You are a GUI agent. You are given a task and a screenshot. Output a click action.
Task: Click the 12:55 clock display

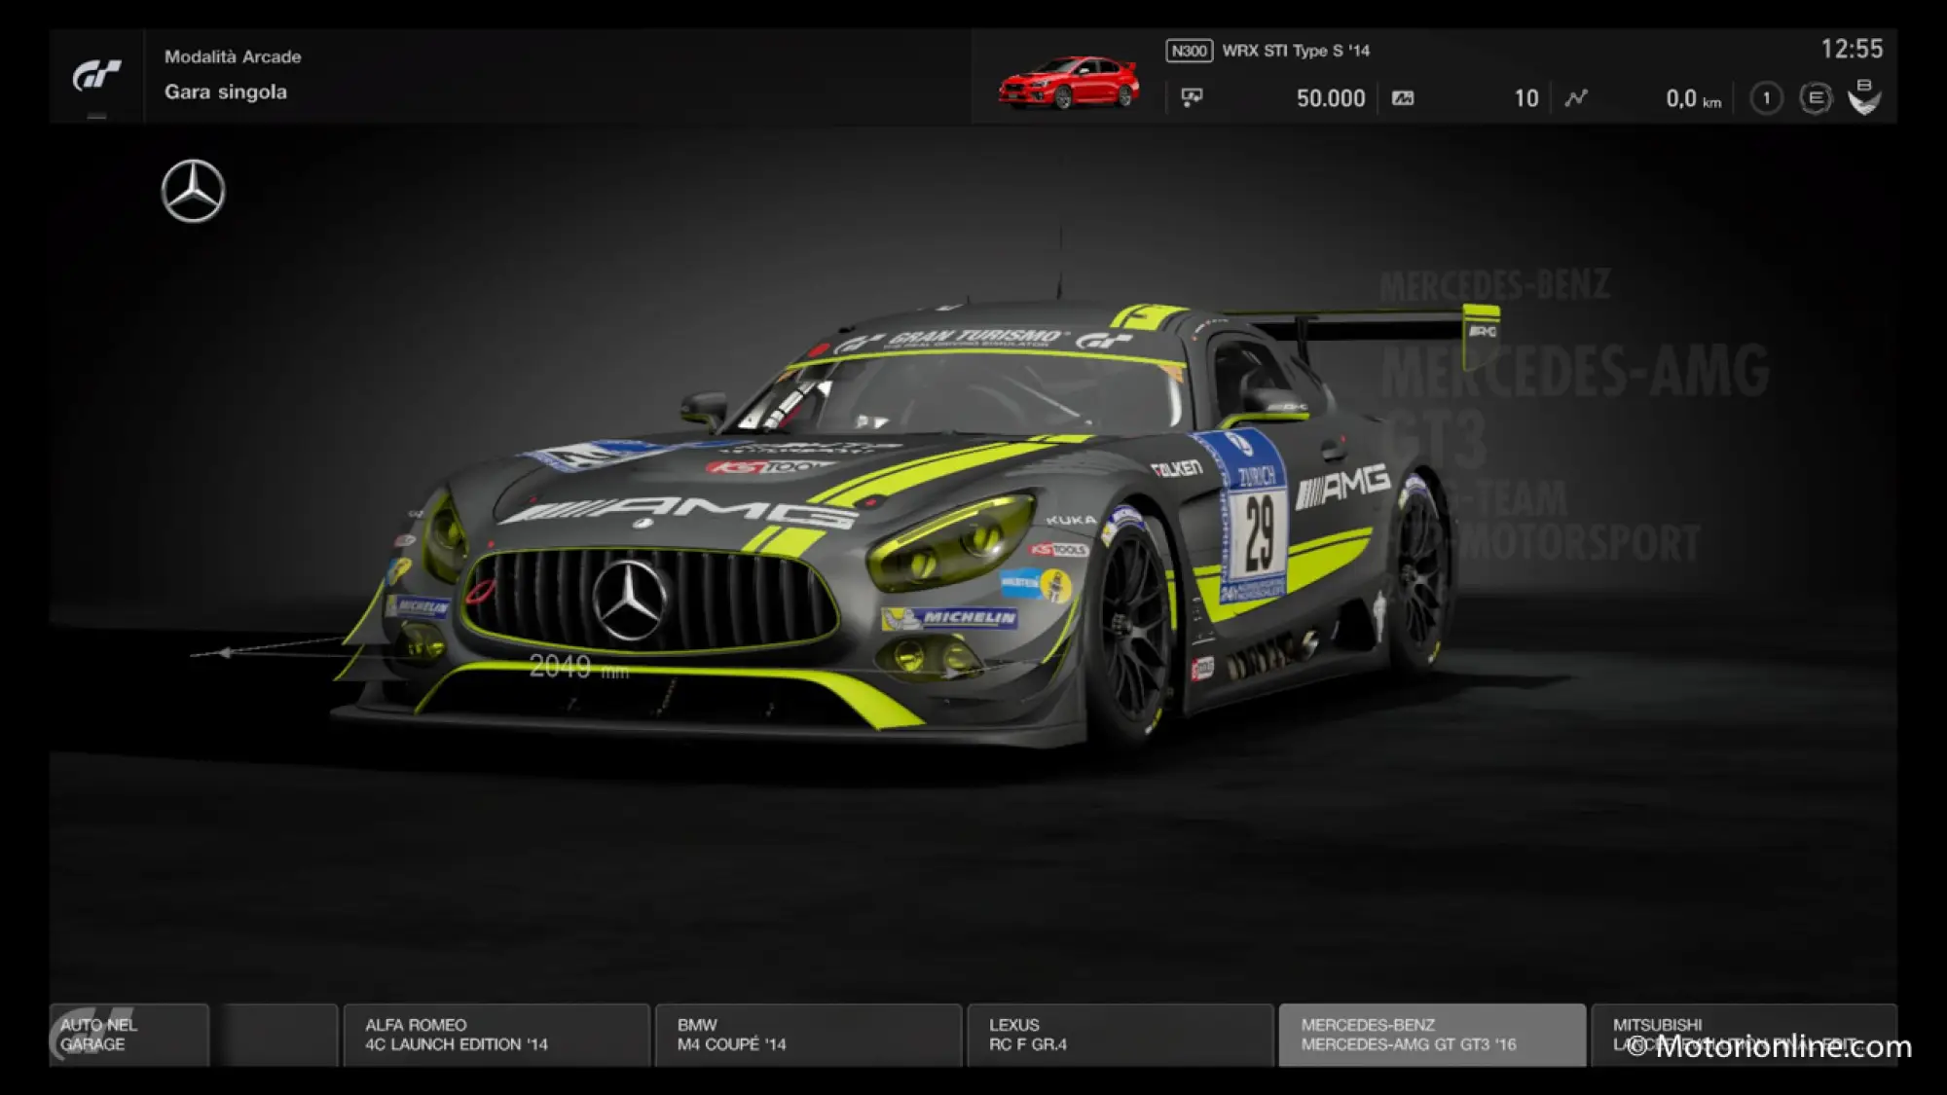click(x=1852, y=49)
